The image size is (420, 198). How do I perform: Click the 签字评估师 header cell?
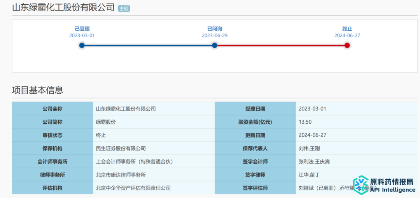(x=255, y=188)
